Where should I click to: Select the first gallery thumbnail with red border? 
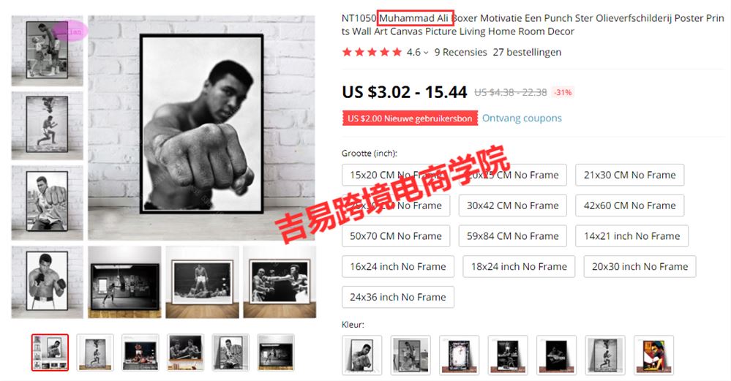click(x=50, y=352)
